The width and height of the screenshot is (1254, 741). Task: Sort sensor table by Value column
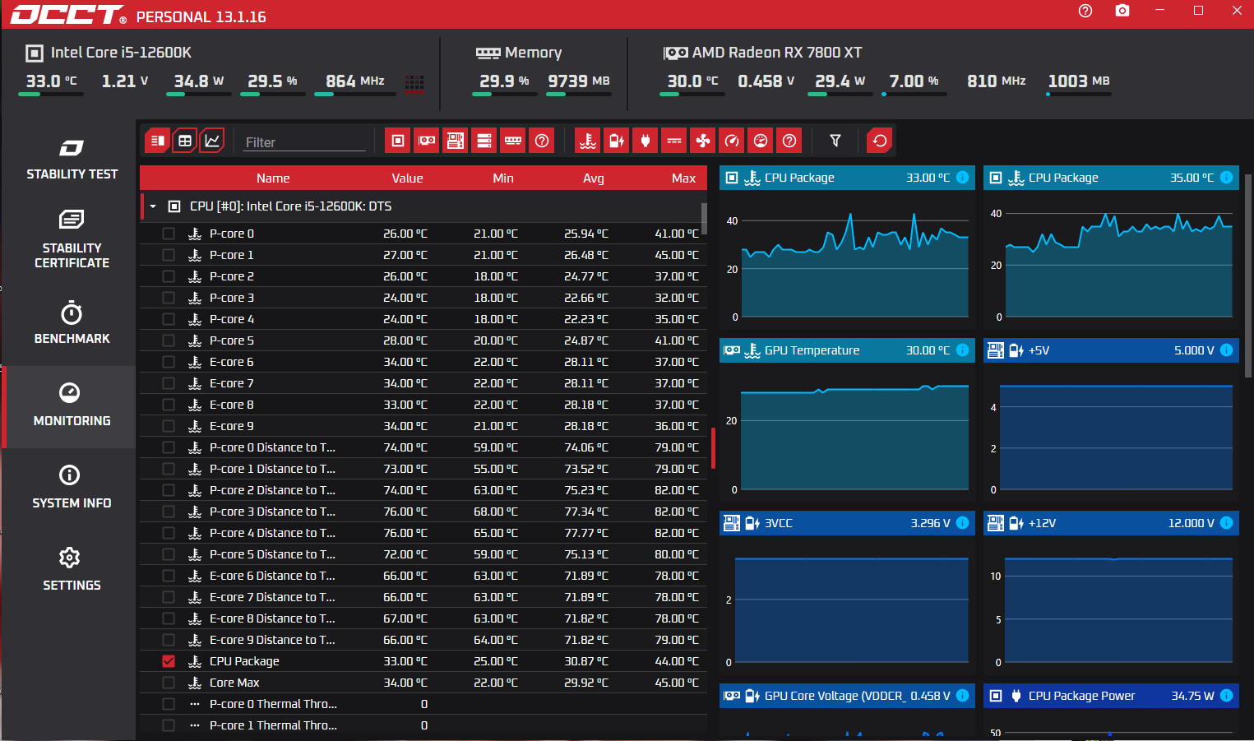[x=407, y=178]
